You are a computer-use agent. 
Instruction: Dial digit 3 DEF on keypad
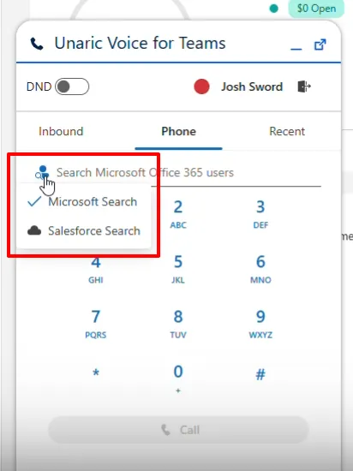[260, 213]
